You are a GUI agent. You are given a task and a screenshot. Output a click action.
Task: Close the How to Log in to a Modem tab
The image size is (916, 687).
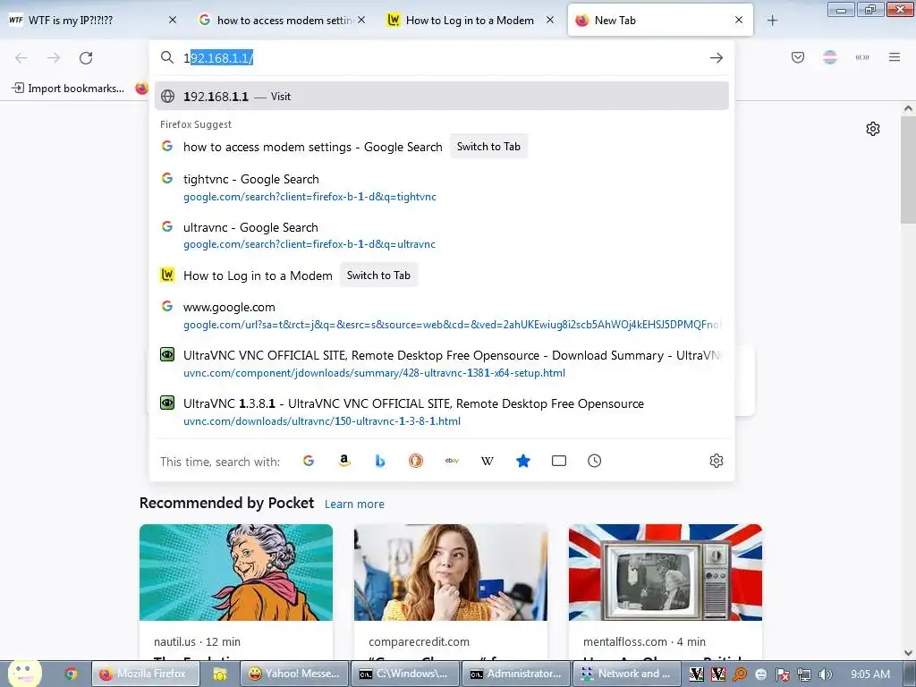[550, 20]
